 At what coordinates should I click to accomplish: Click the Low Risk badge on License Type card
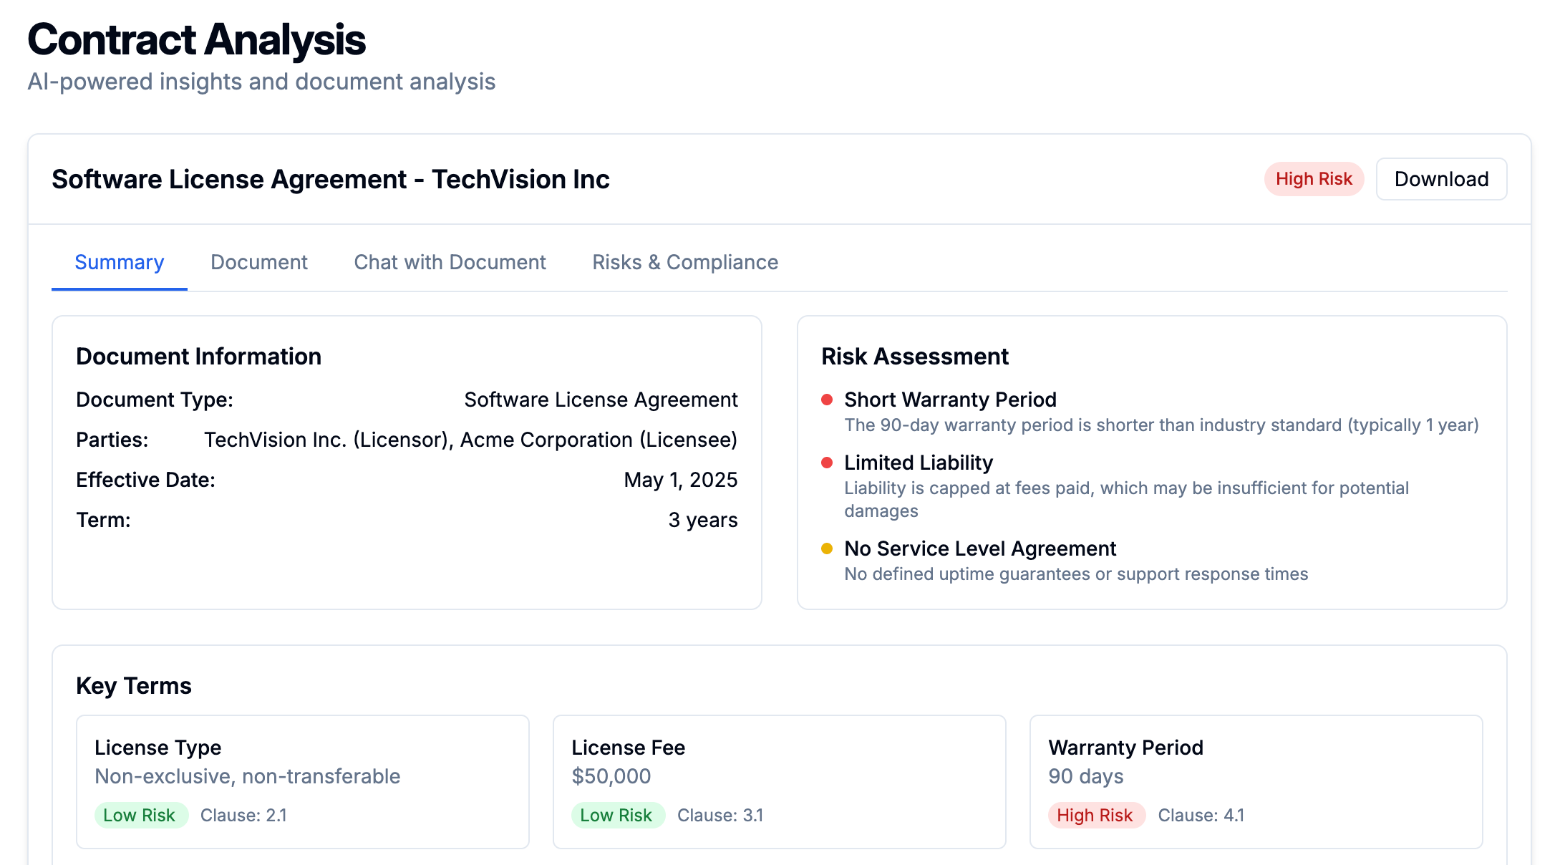141,815
